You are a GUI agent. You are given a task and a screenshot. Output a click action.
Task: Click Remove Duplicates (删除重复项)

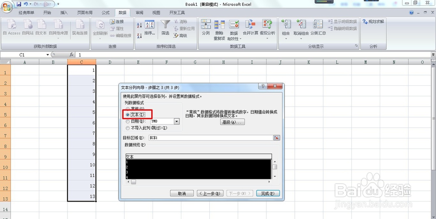[219, 30]
